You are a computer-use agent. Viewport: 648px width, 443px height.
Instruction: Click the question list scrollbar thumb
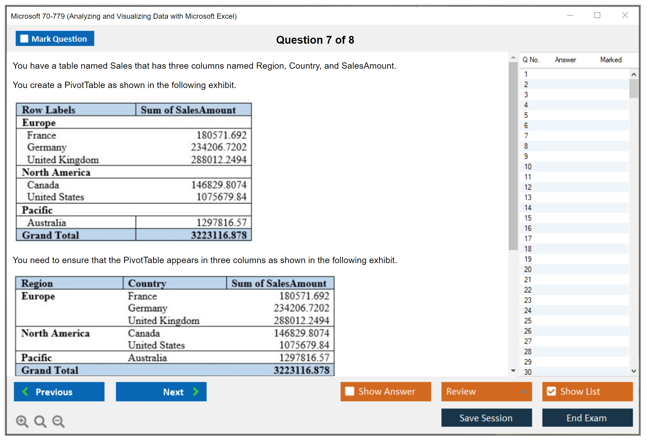[x=634, y=88]
